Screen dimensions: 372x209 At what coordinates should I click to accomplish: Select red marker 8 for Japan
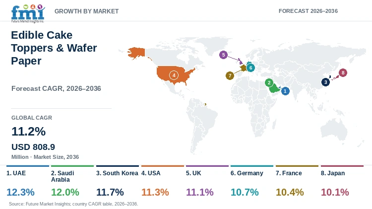pyautogui.click(x=343, y=72)
